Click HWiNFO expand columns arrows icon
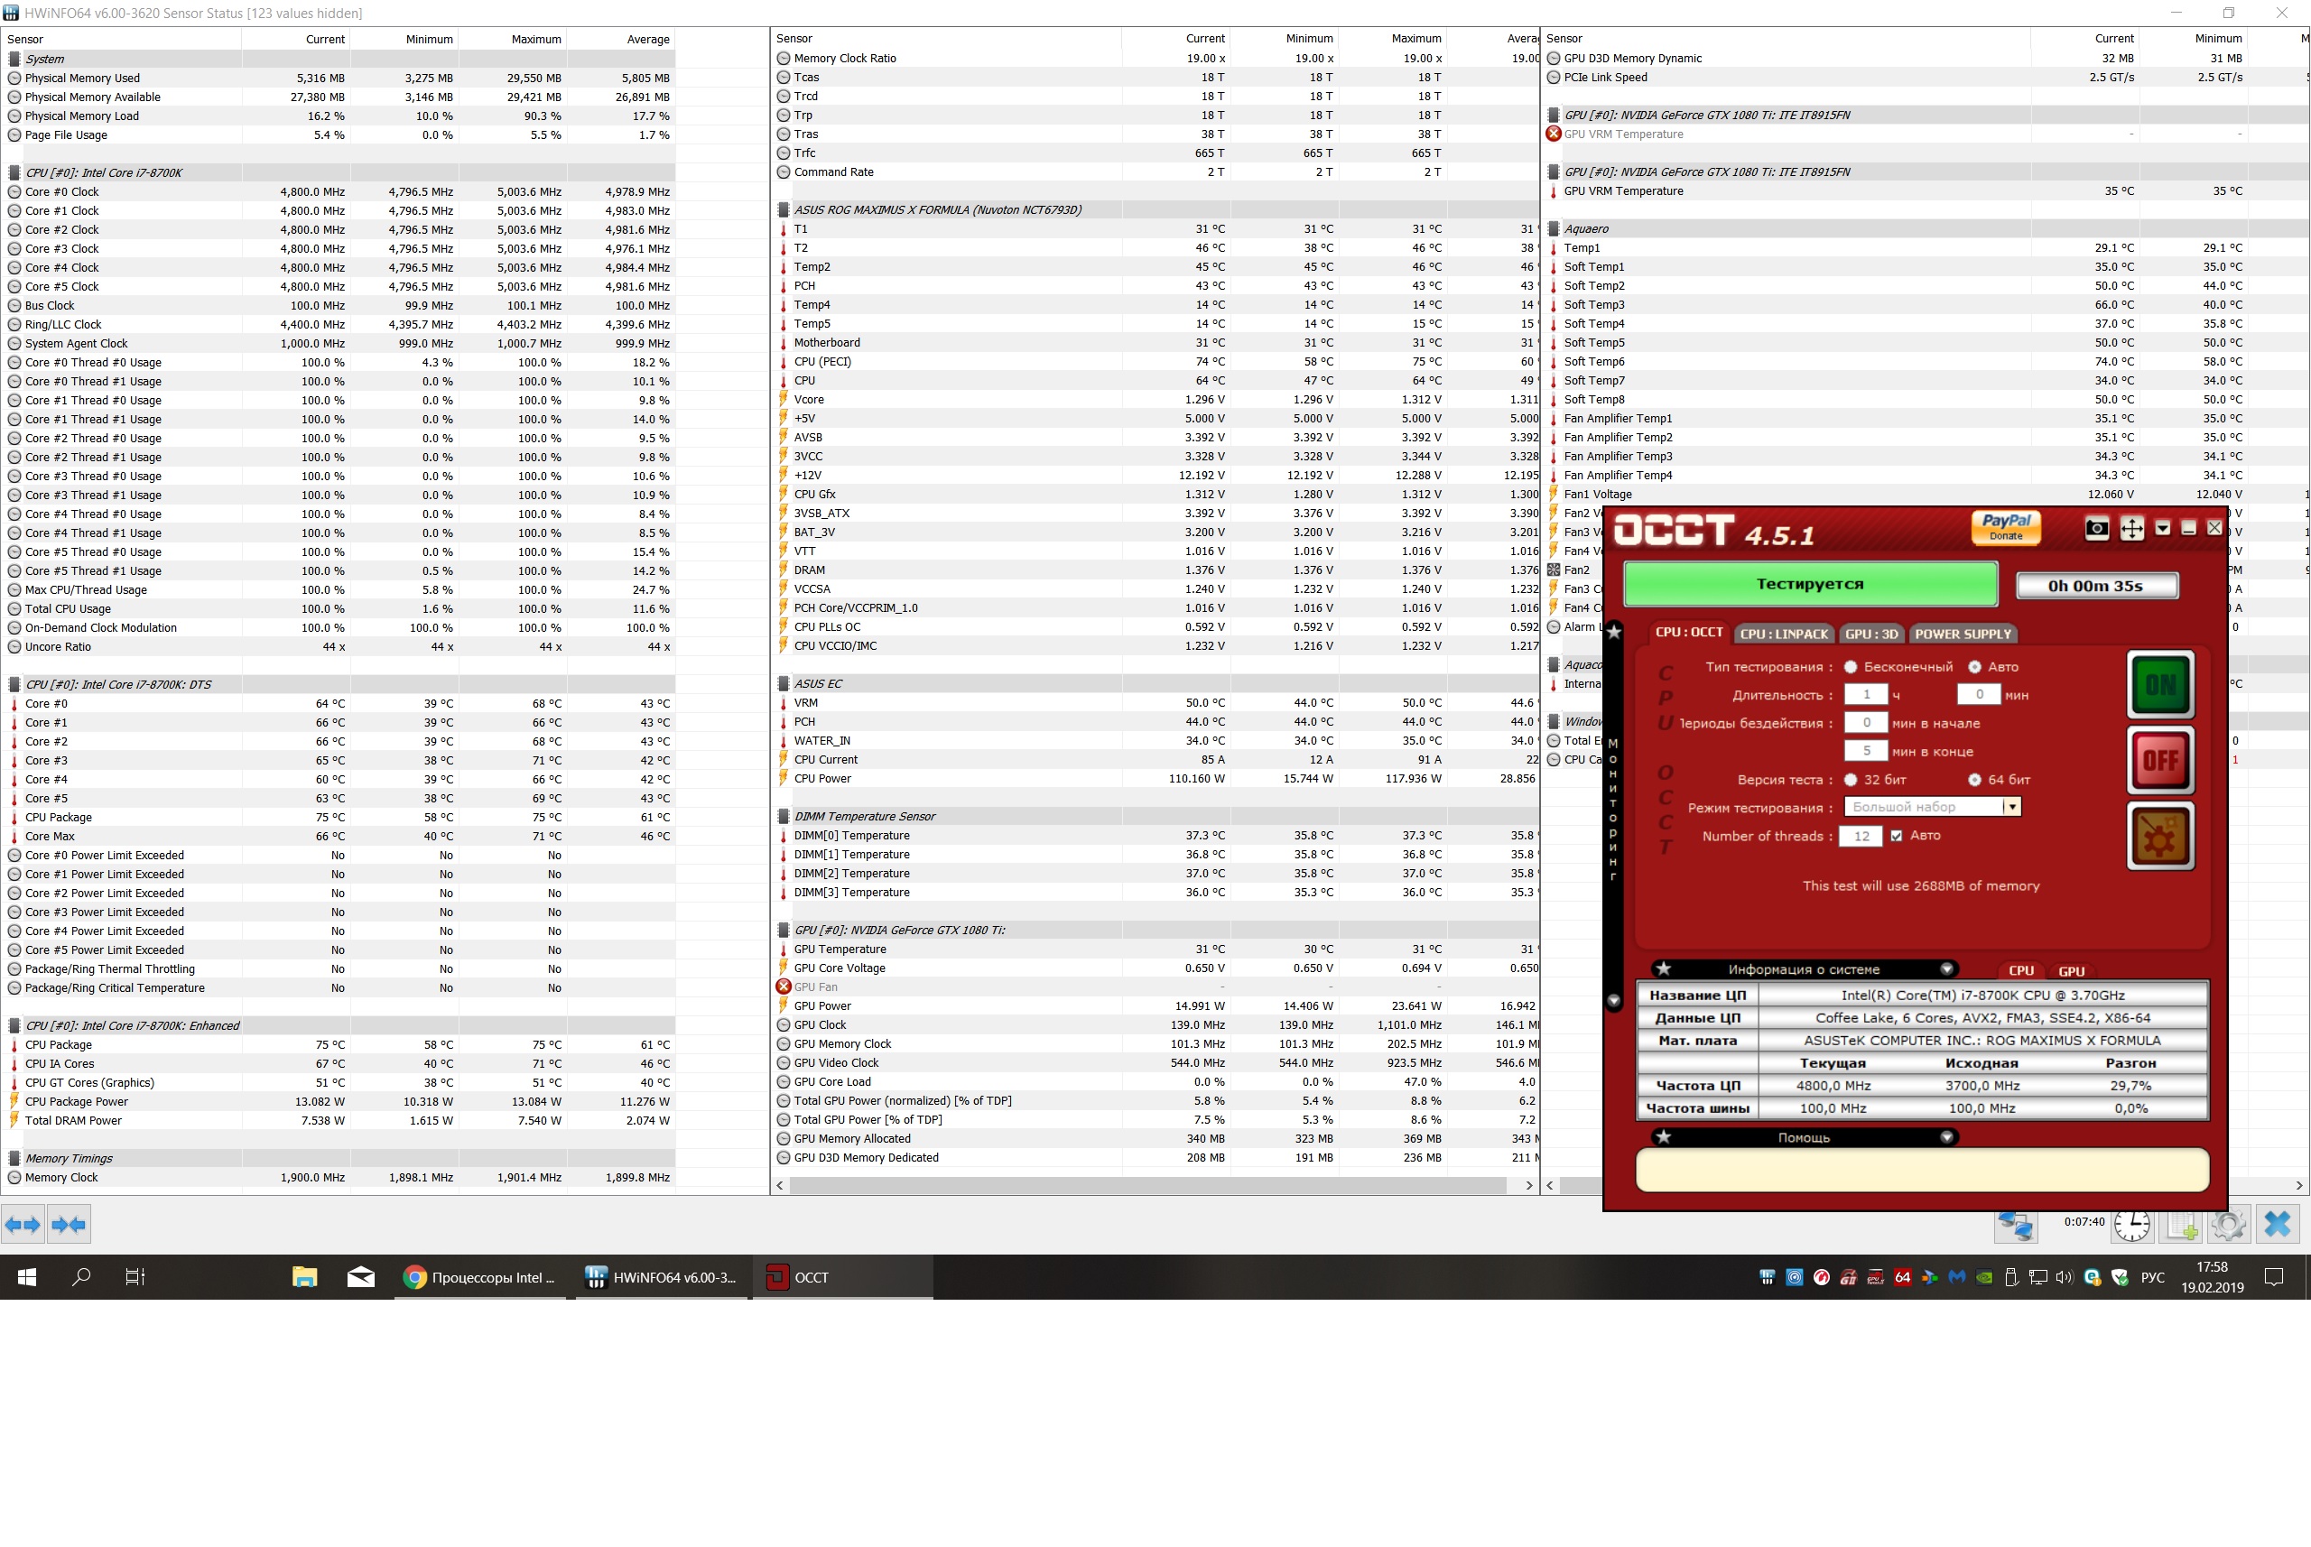Screen dimensions: 2311x1547 click(23, 1225)
